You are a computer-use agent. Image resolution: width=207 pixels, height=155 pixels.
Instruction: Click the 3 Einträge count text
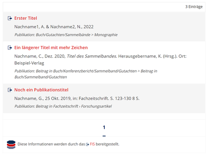(x=194, y=7)
